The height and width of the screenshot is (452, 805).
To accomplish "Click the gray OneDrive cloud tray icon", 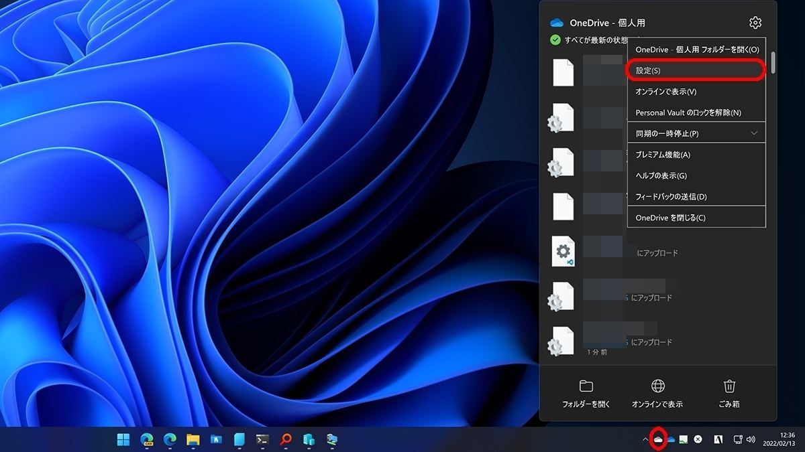I will [x=658, y=439].
